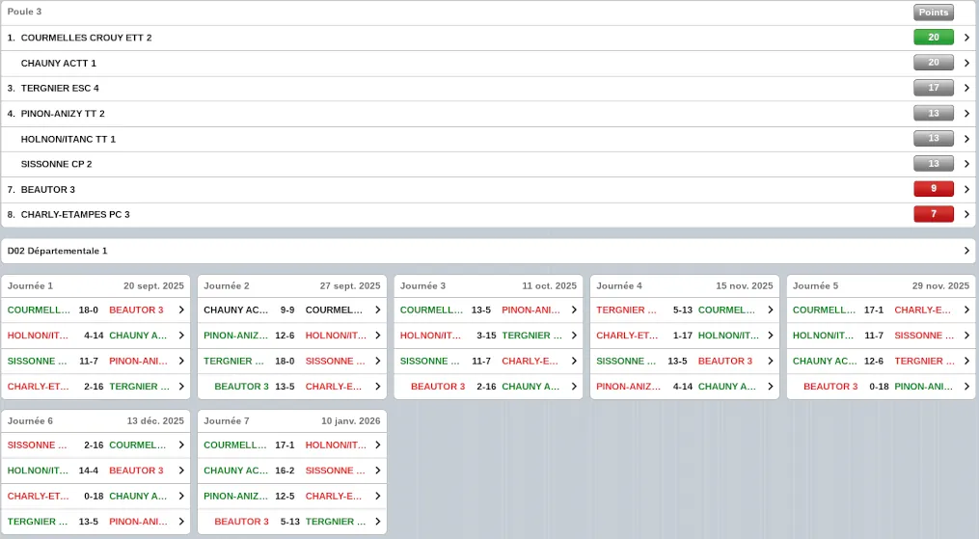This screenshot has width=979, height=539.
Task: Expand the D02 Départementale 1 row
Action: (x=966, y=251)
